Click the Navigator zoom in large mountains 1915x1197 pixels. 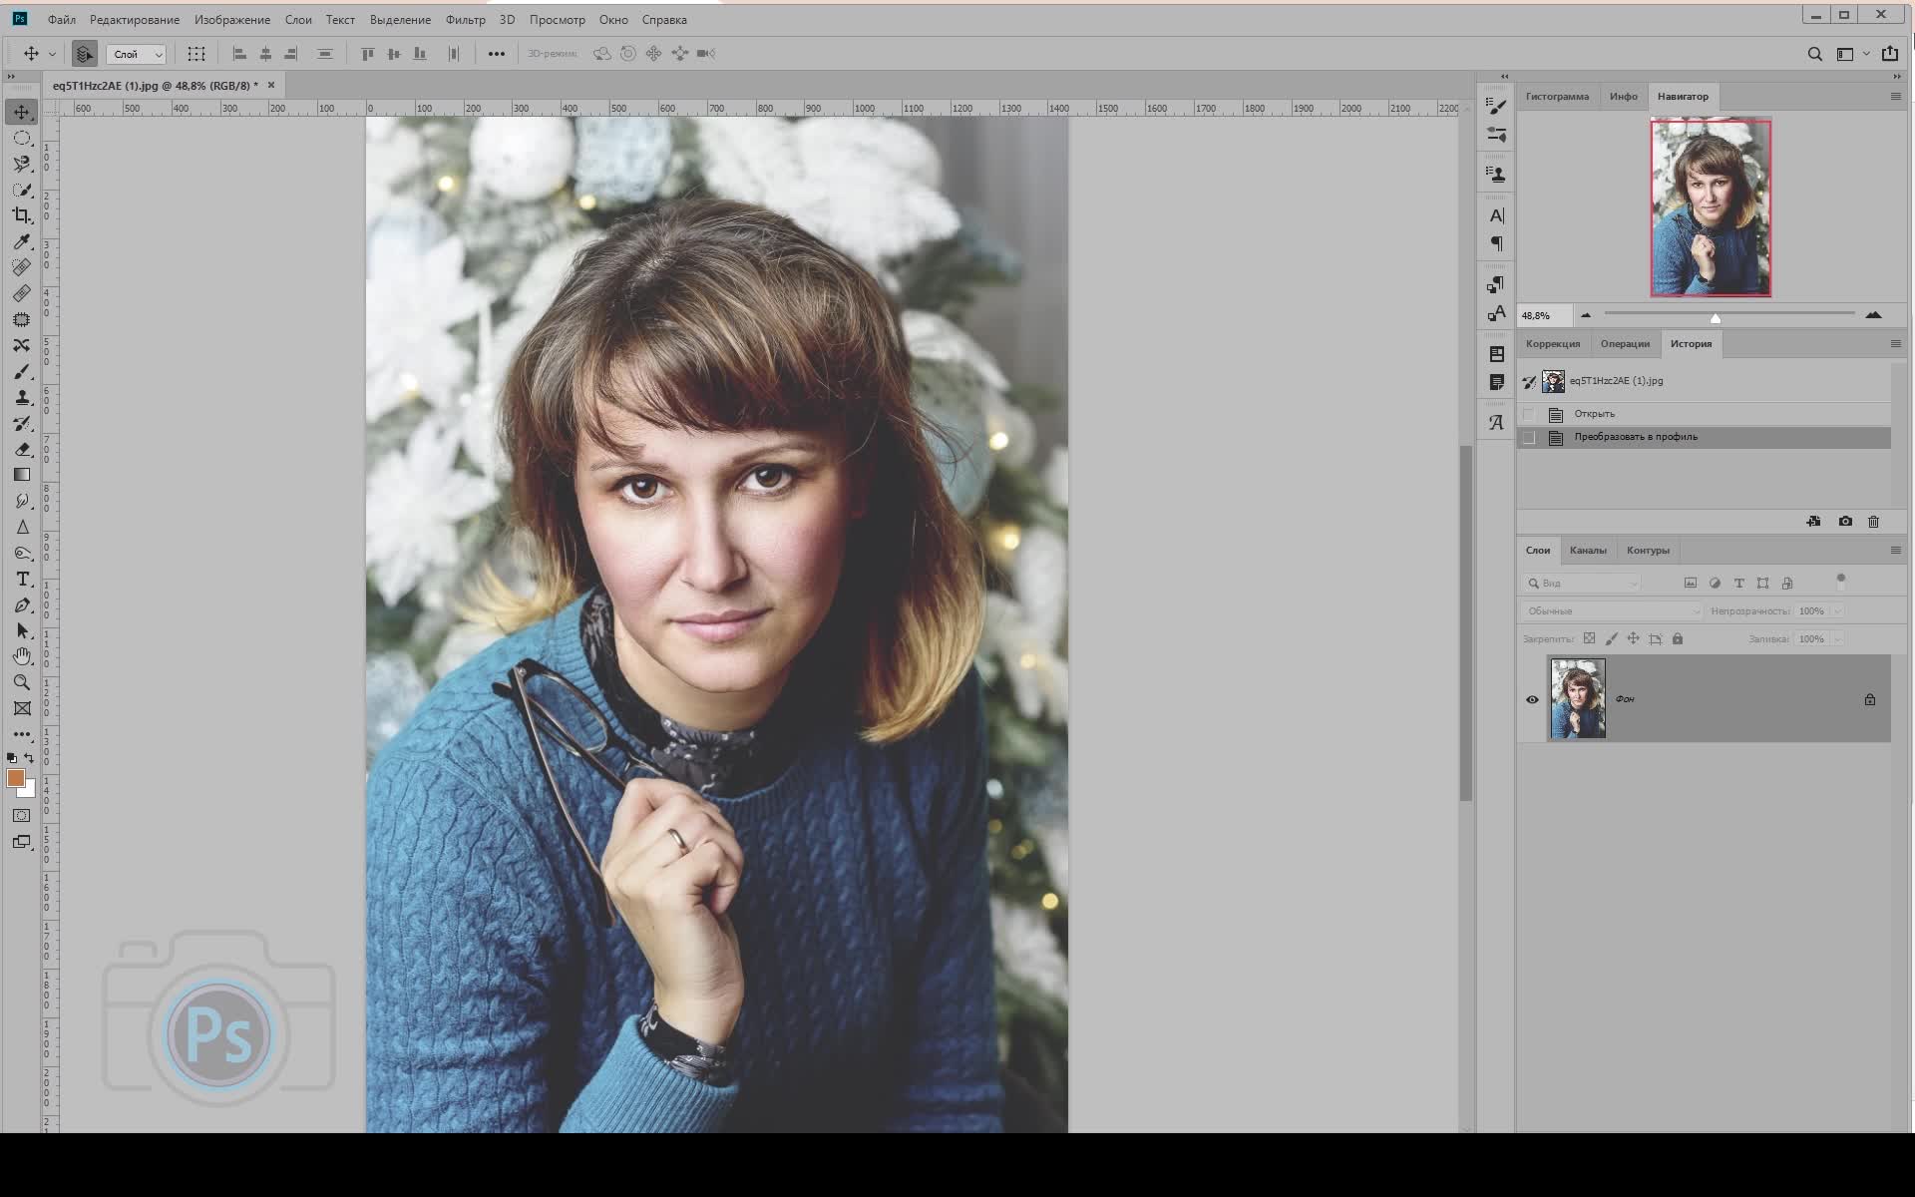click(x=1873, y=315)
